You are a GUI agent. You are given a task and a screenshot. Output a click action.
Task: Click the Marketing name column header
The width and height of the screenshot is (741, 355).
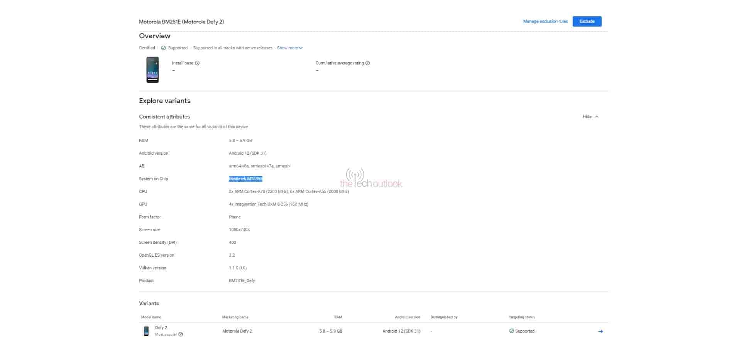point(235,317)
